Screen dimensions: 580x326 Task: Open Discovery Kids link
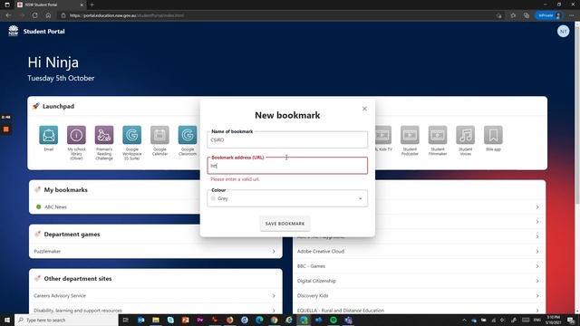click(313, 296)
